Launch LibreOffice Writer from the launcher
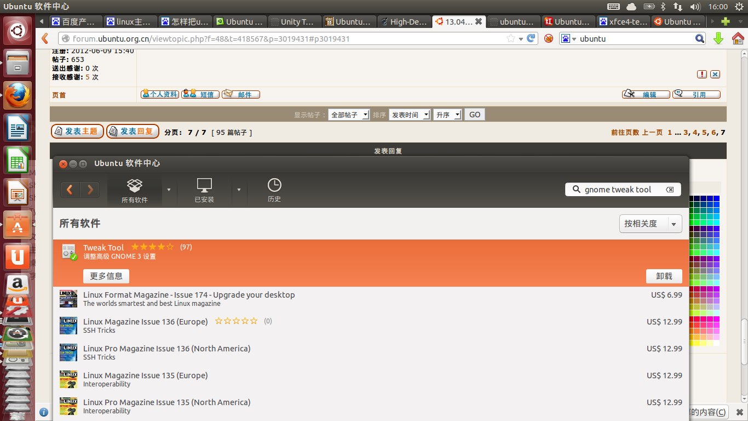 click(18, 128)
